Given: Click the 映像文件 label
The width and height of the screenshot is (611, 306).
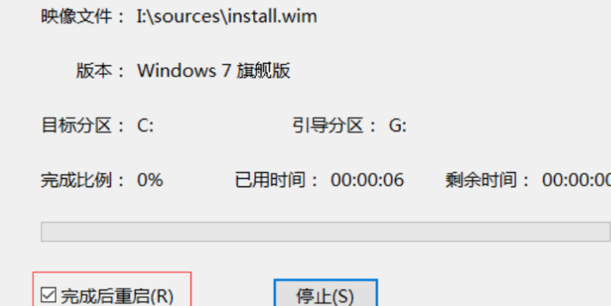Looking at the screenshot, I should (x=77, y=17).
